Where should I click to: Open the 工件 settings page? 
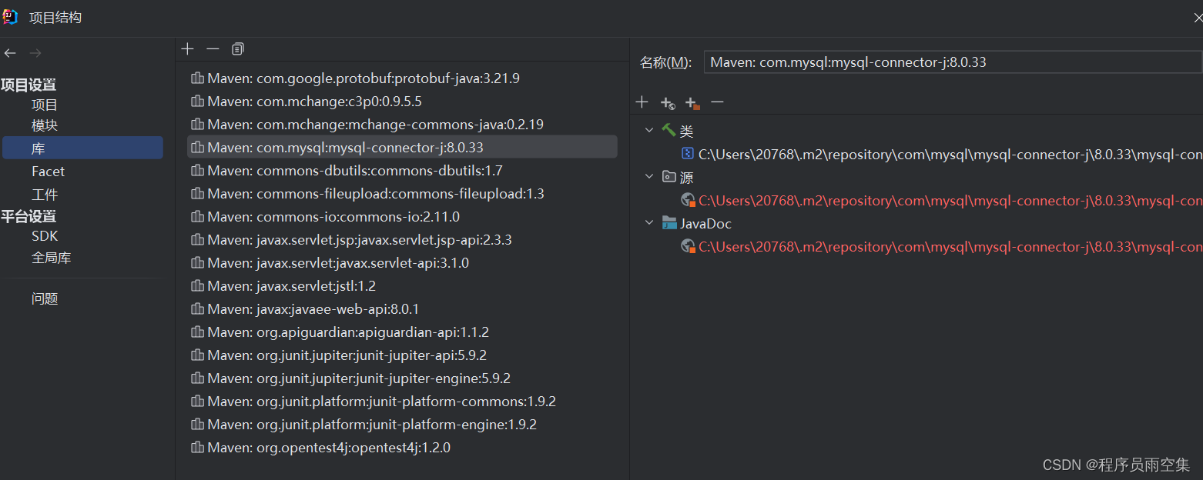pos(45,195)
